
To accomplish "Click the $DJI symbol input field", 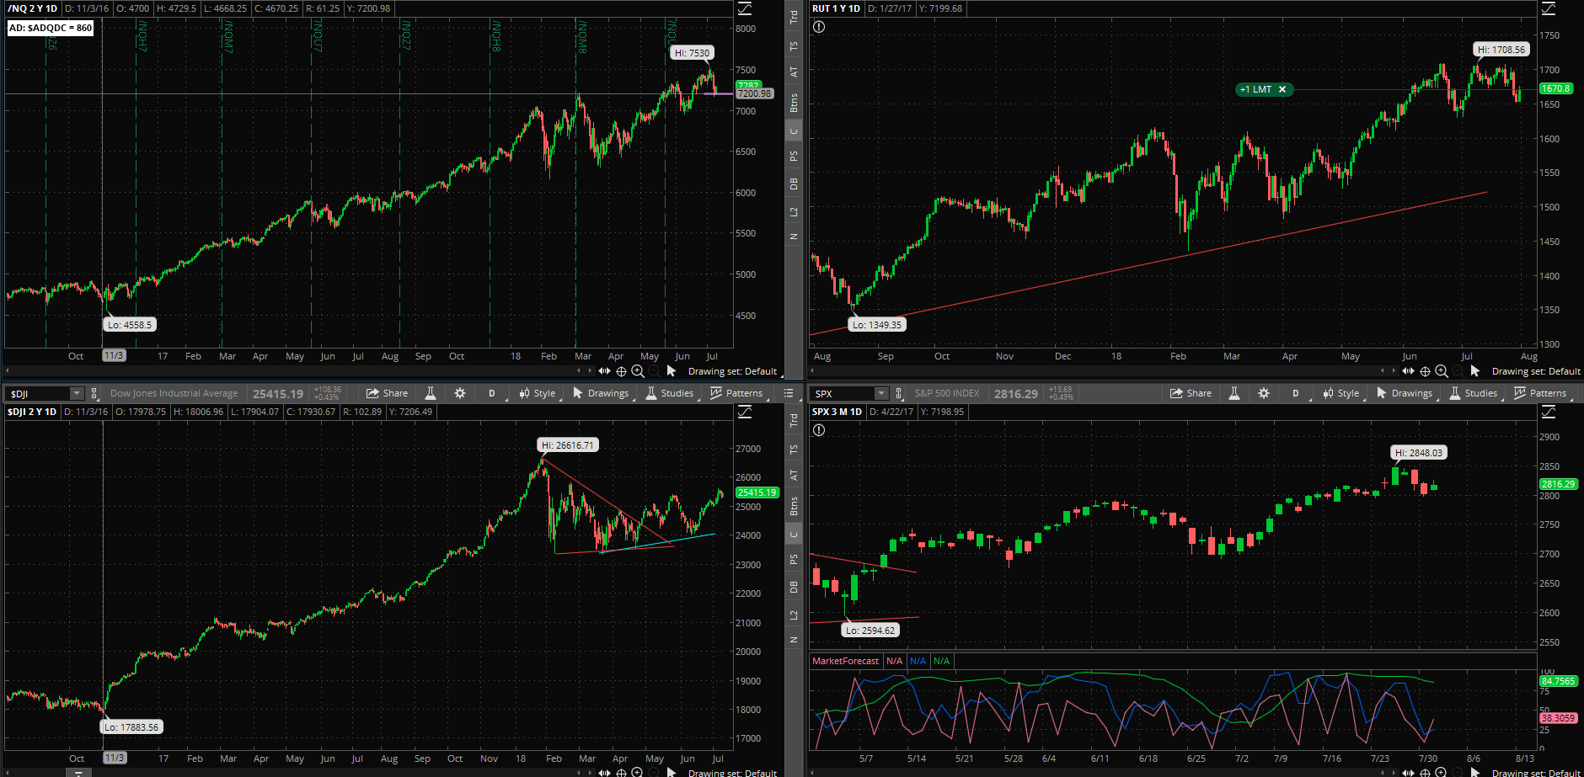I will click(38, 393).
